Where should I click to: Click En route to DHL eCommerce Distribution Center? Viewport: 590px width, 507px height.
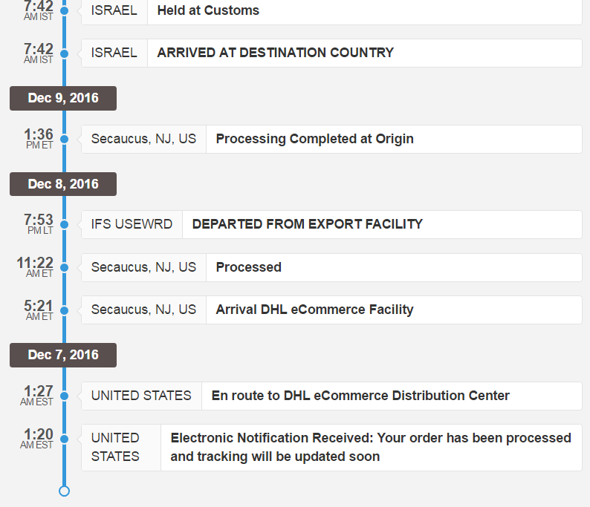360,396
